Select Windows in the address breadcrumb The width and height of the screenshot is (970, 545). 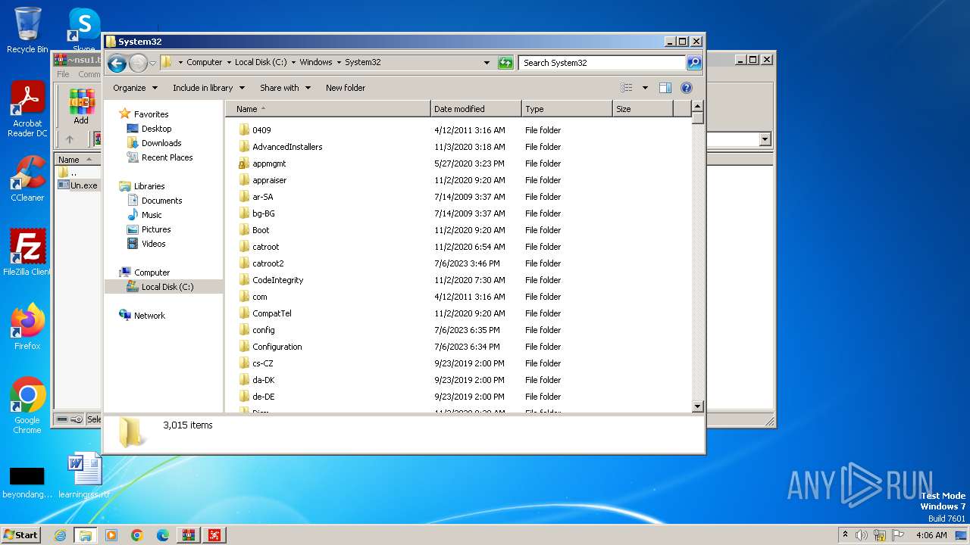click(x=315, y=63)
